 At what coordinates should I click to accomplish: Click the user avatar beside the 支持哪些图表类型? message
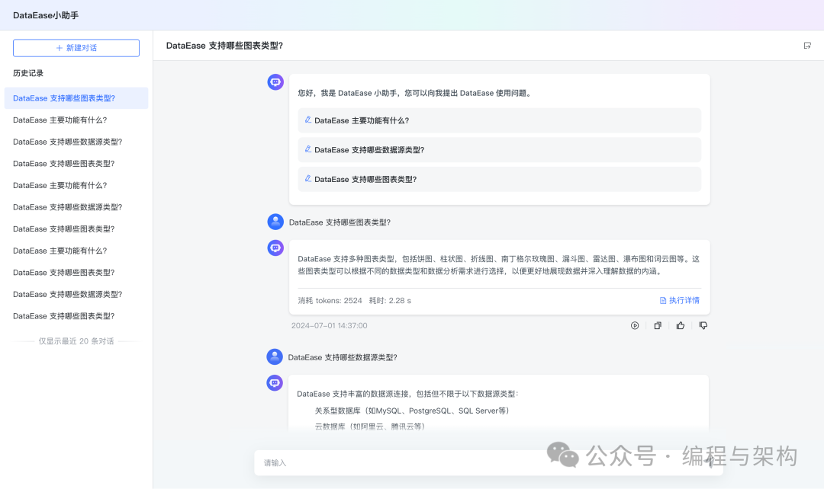pos(275,222)
